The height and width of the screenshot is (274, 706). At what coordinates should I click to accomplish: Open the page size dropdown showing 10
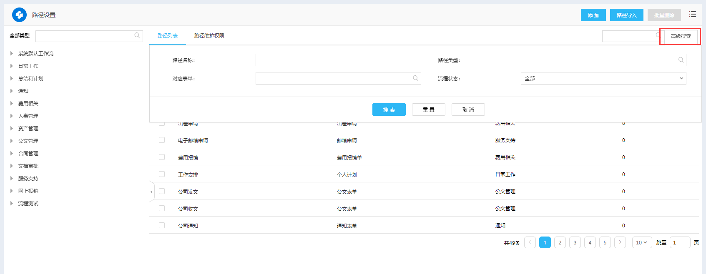642,242
